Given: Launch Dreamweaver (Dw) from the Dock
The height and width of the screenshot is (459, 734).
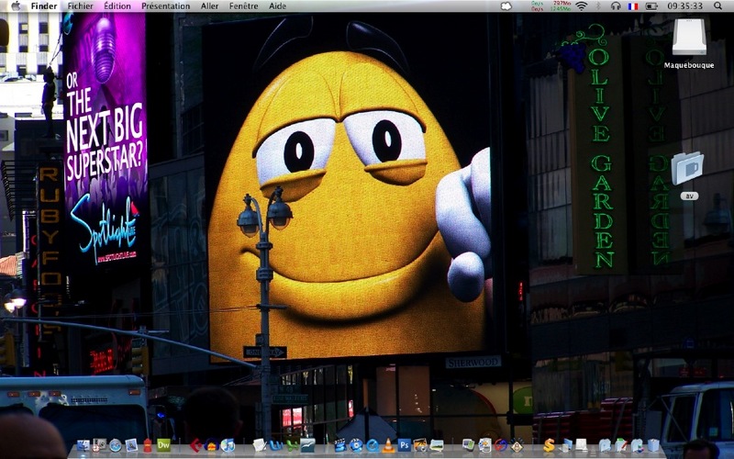Looking at the screenshot, I should pyautogui.click(x=163, y=445).
